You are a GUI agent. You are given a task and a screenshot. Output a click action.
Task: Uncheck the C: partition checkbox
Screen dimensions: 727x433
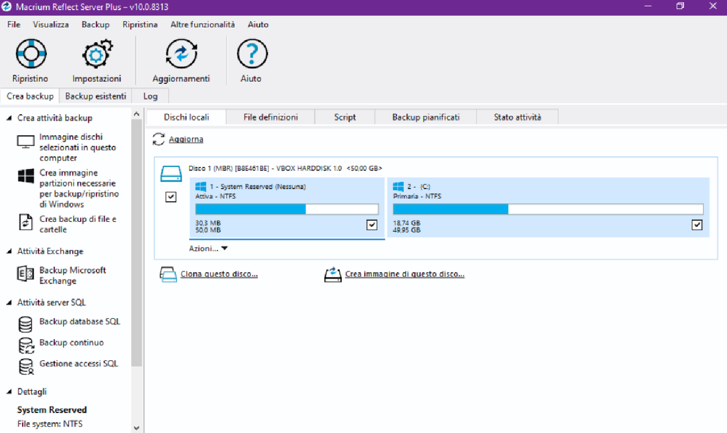pos(697,225)
